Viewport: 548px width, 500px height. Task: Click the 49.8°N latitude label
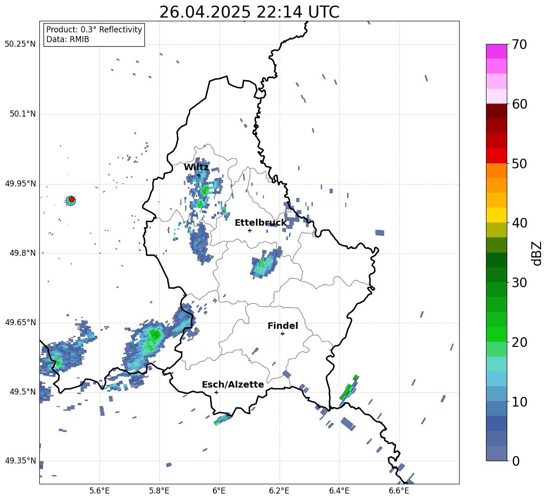point(22,253)
